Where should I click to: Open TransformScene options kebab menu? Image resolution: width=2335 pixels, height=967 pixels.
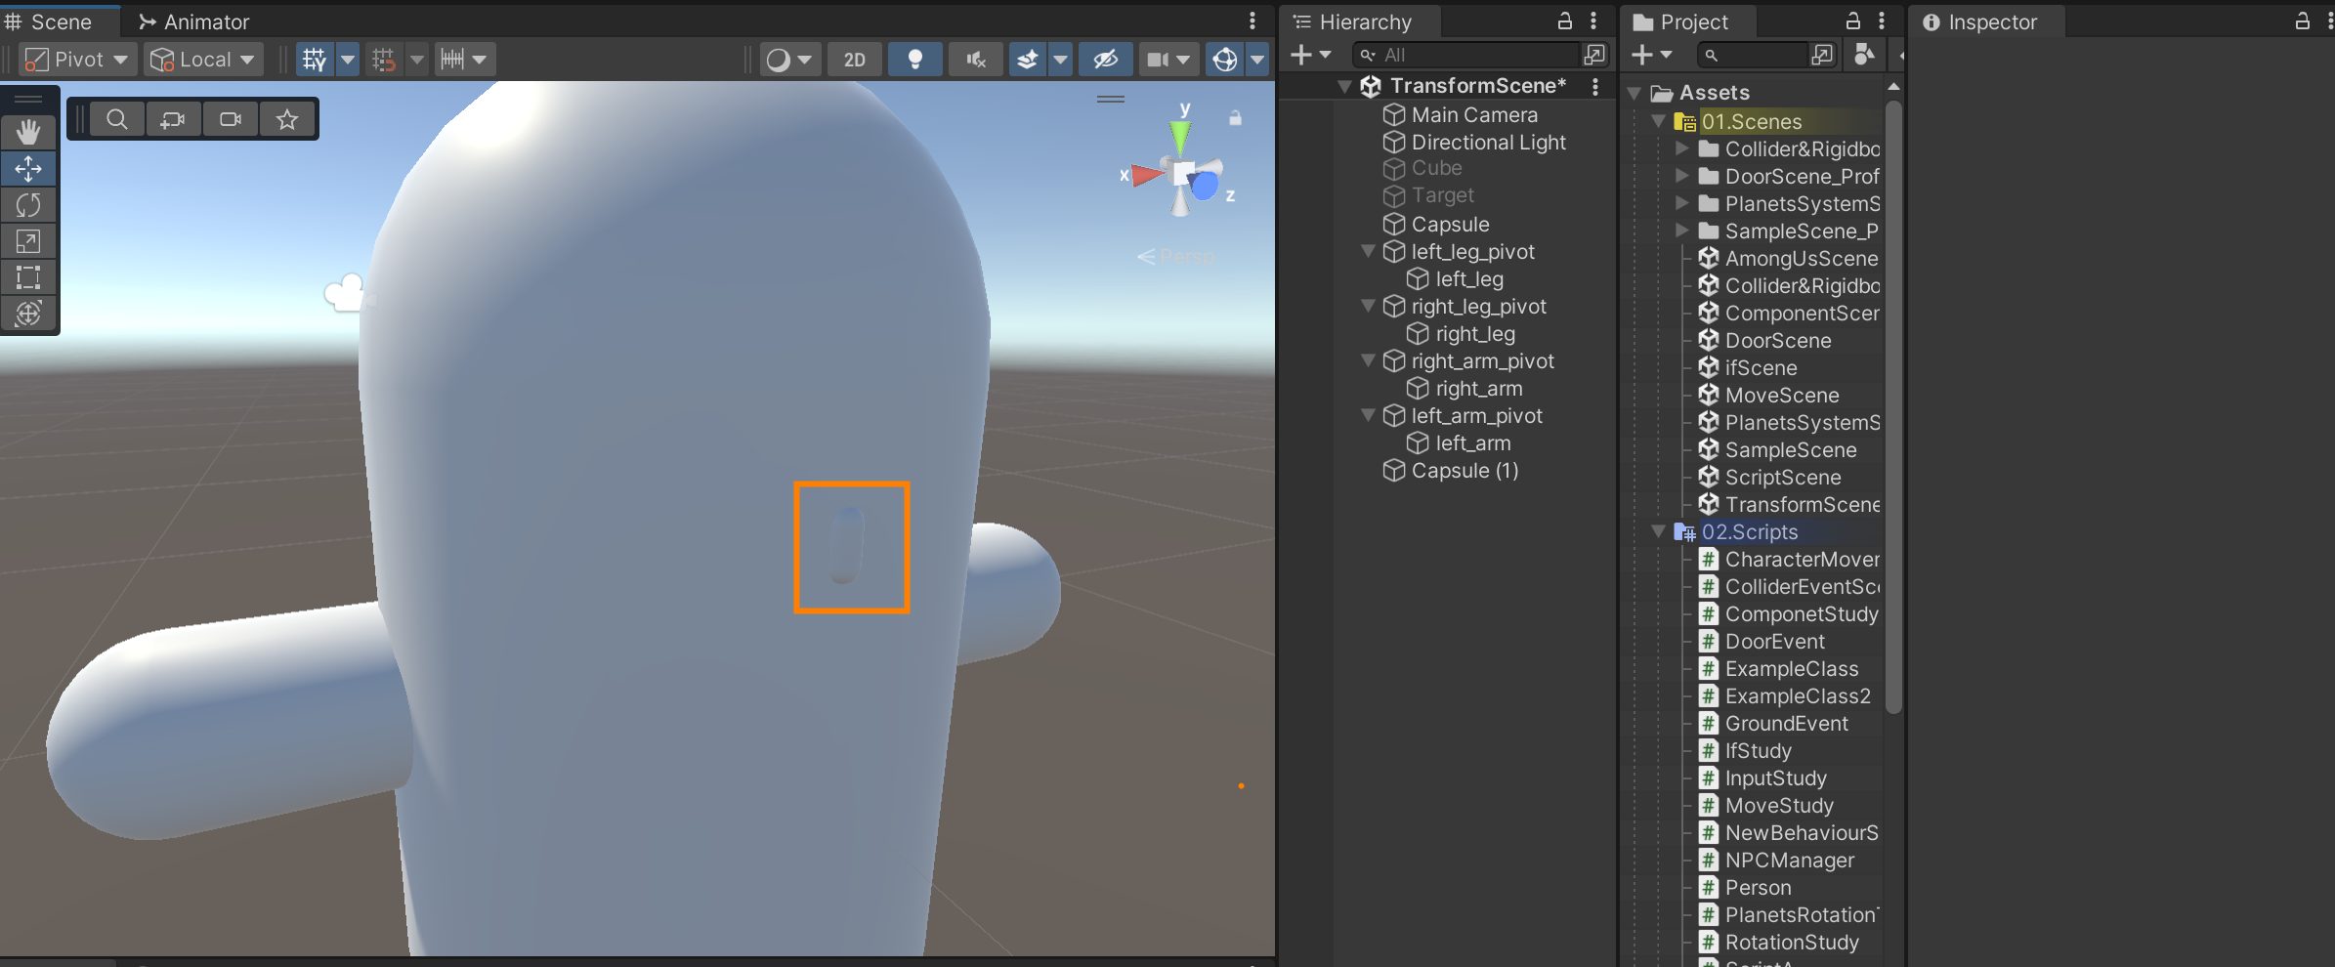pyautogui.click(x=1595, y=87)
